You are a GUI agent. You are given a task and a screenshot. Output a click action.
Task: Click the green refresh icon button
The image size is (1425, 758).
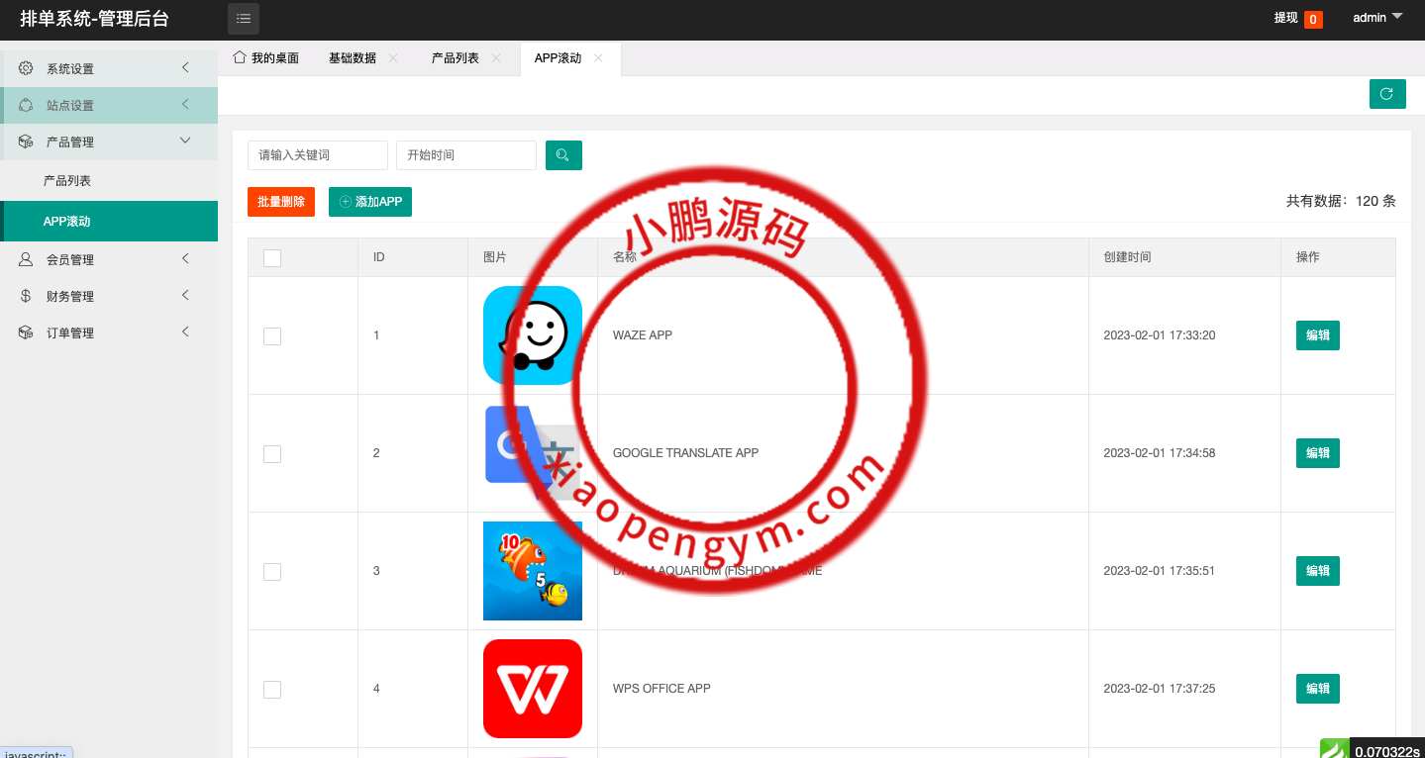tap(1386, 94)
